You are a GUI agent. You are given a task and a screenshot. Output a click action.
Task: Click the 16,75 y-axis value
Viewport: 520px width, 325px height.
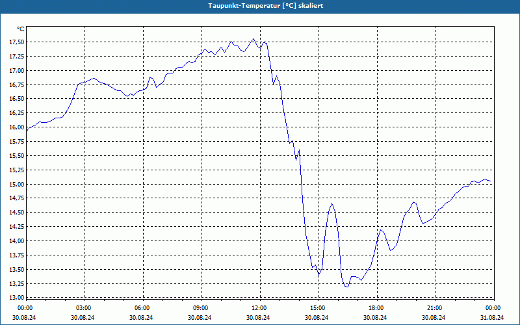click(17, 85)
